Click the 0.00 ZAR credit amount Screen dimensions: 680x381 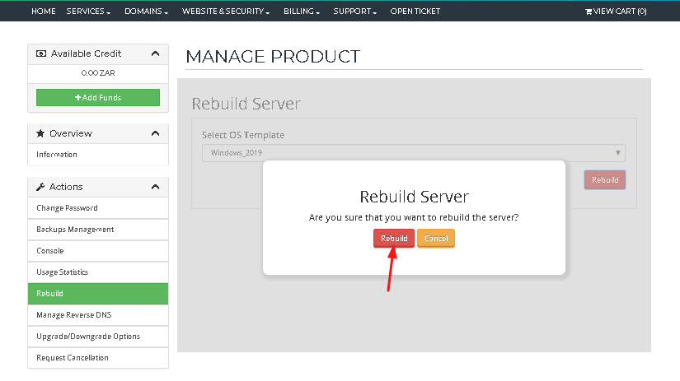[x=98, y=73]
